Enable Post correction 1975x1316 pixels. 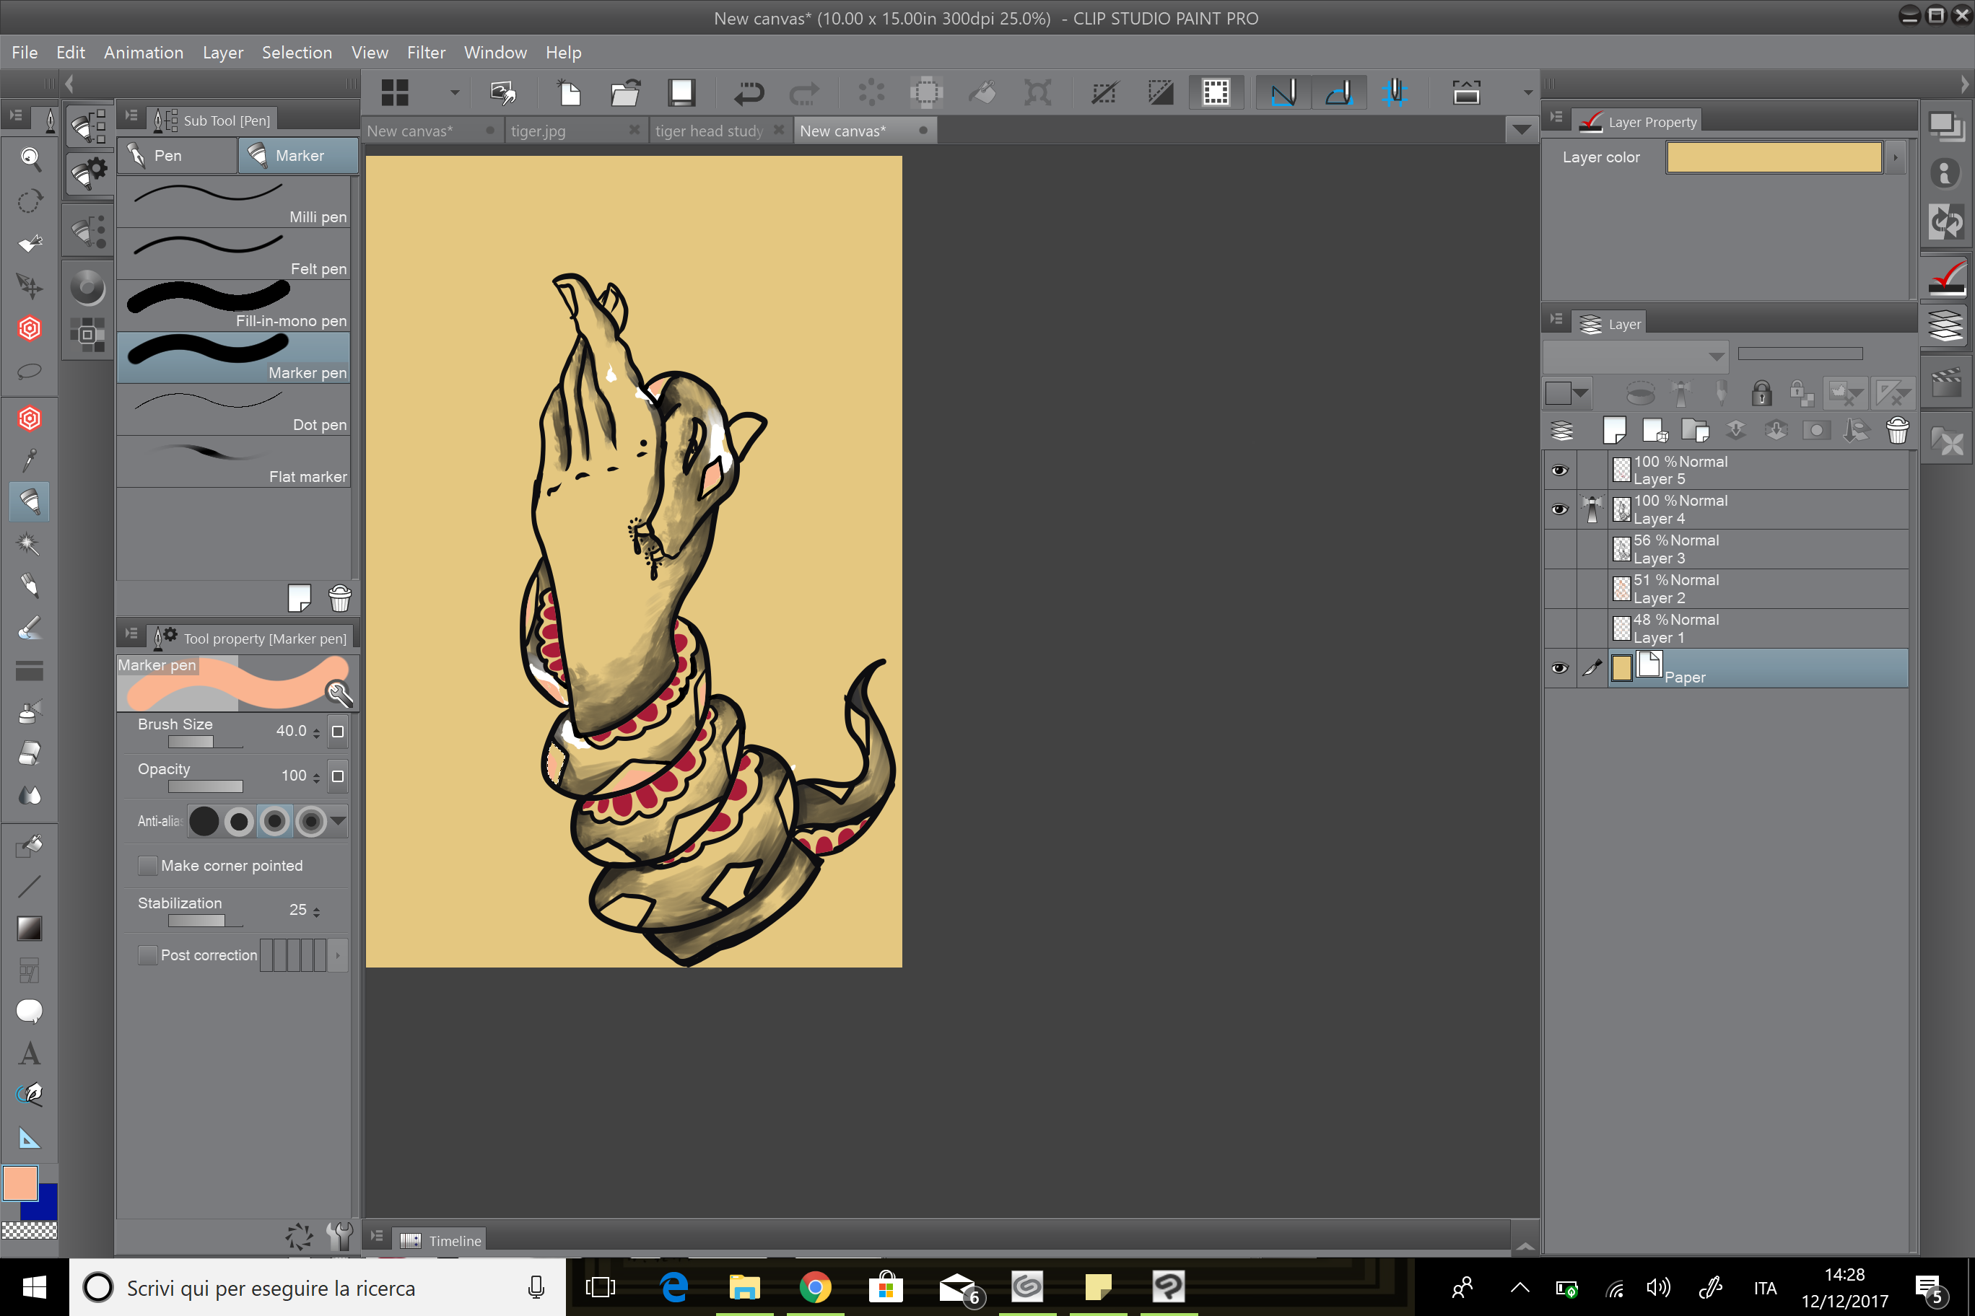tap(148, 955)
